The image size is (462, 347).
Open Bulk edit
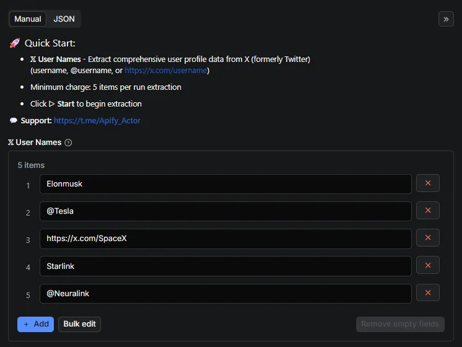tap(79, 324)
